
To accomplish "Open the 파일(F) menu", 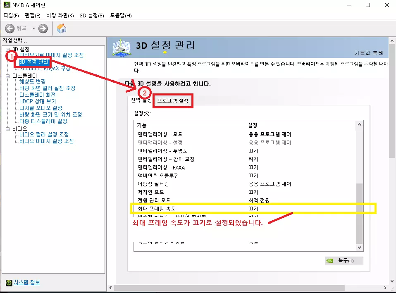I will pos(11,15).
